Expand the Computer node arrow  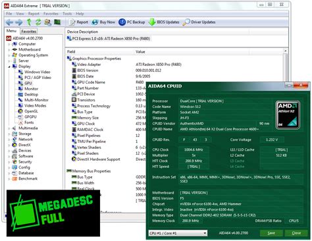click(9, 44)
